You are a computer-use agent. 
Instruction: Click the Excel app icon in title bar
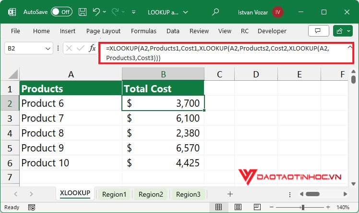[12, 12]
